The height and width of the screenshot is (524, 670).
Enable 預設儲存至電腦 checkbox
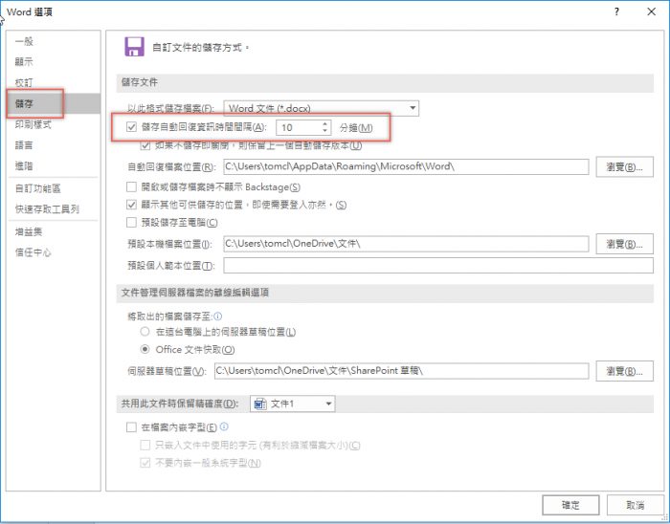point(132,222)
